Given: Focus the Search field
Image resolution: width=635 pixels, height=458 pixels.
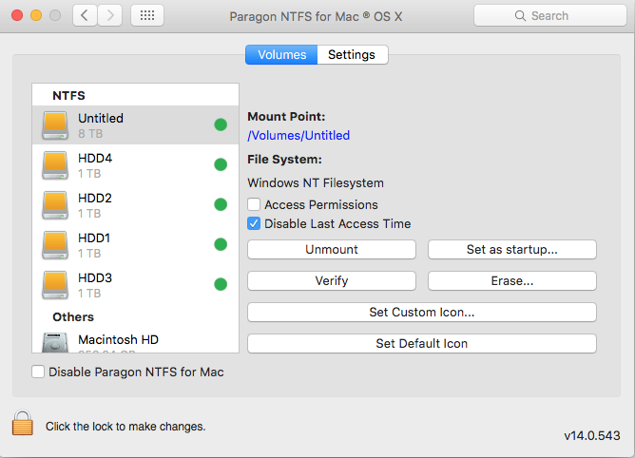Looking at the screenshot, I should 550,16.
